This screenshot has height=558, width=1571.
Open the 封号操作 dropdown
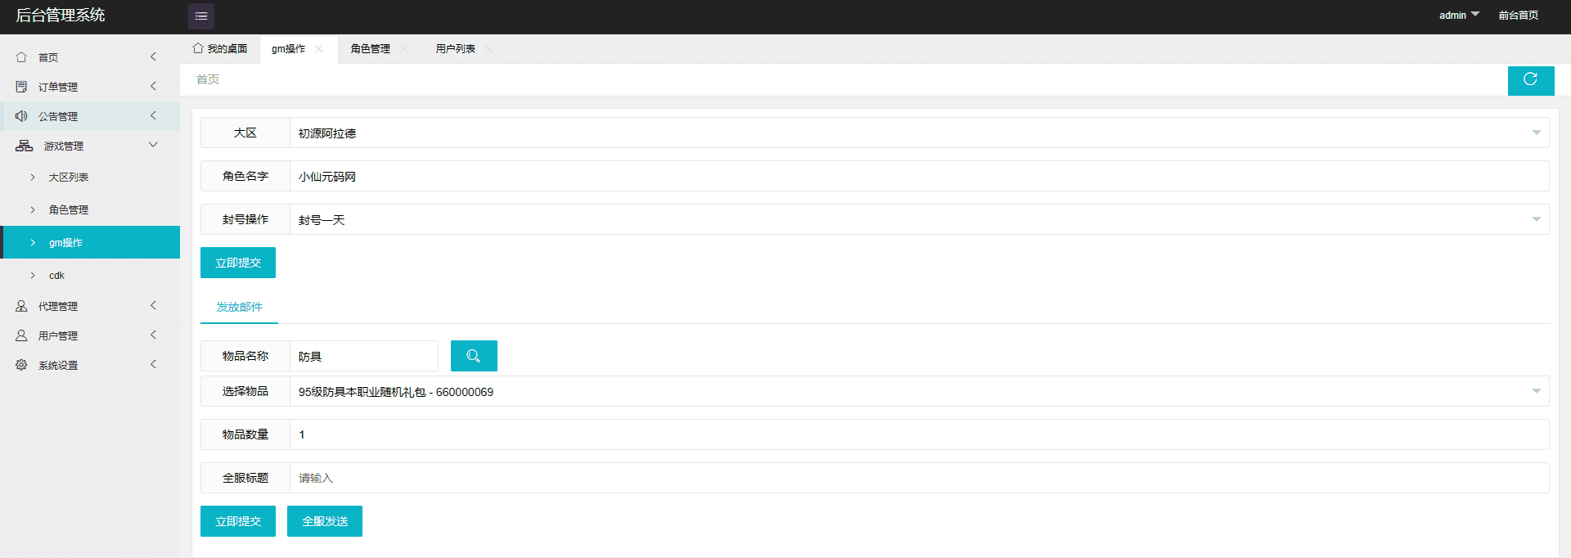pos(919,219)
